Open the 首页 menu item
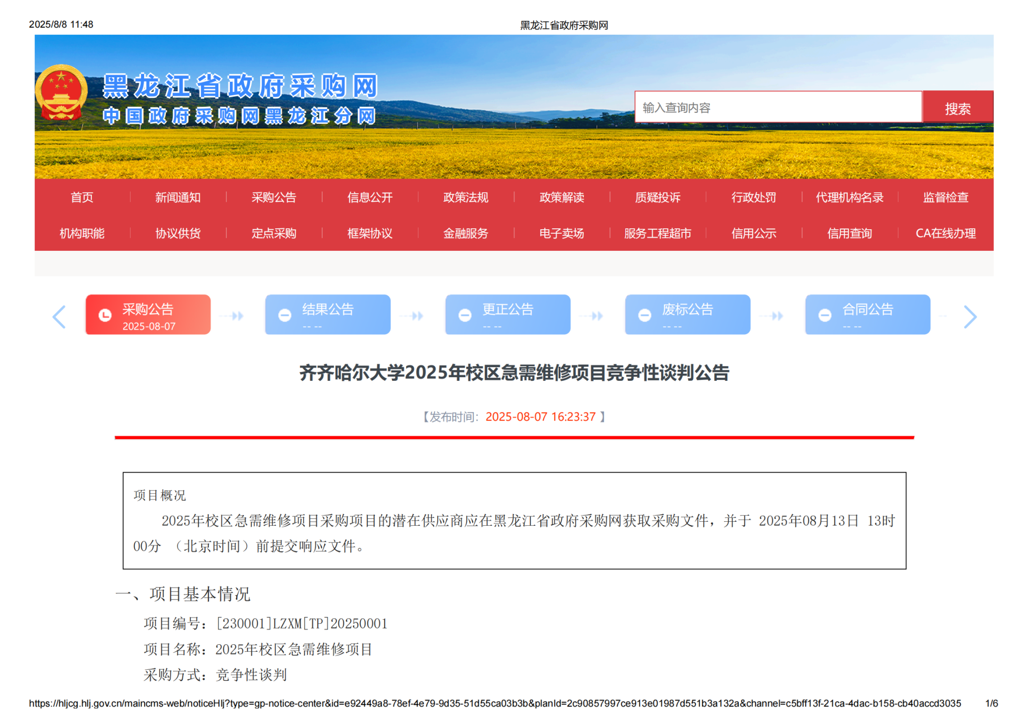1028x726 pixels. [82, 197]
